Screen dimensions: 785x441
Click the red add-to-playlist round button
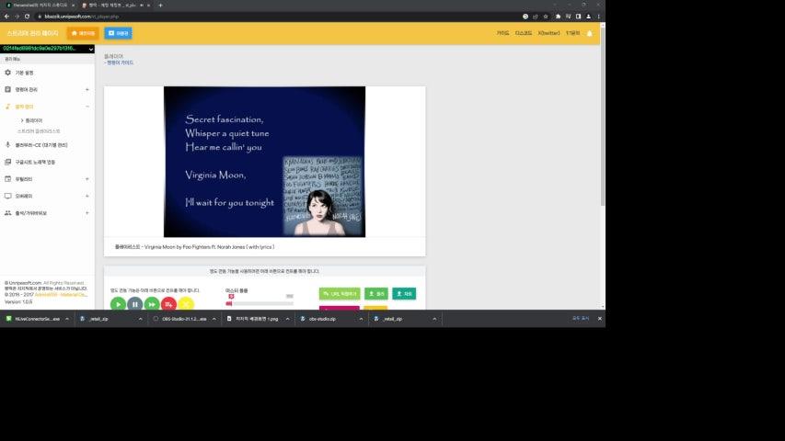click(x=168, y=304)
